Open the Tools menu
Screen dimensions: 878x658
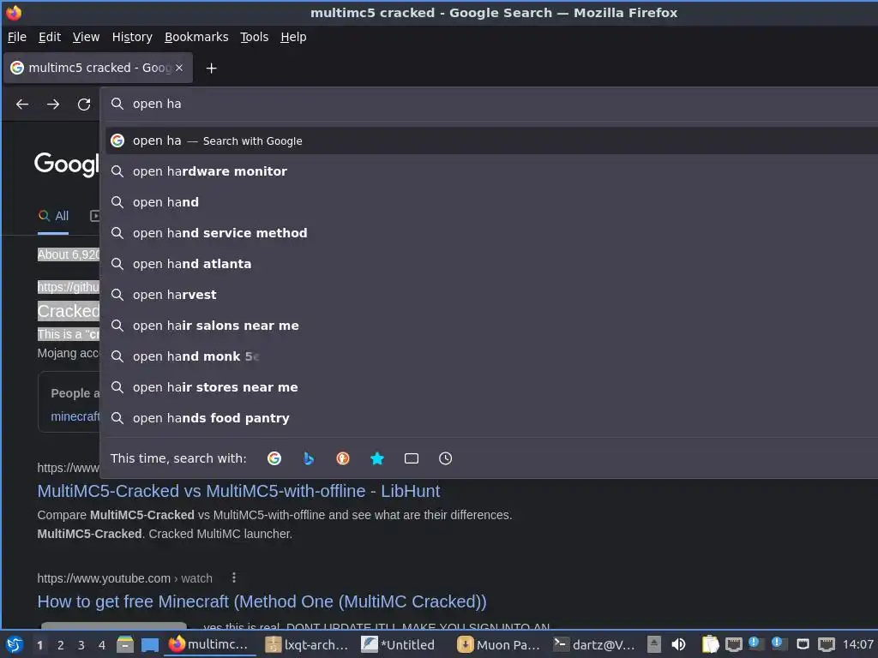(254, 37)
